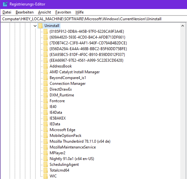Collapse the Uninstall key chevron
The height and width of the screenshot is (179, 187).
[35, 26]
